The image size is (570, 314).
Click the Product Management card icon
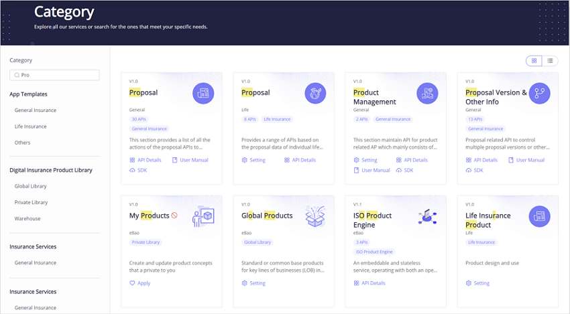[427, 93]
